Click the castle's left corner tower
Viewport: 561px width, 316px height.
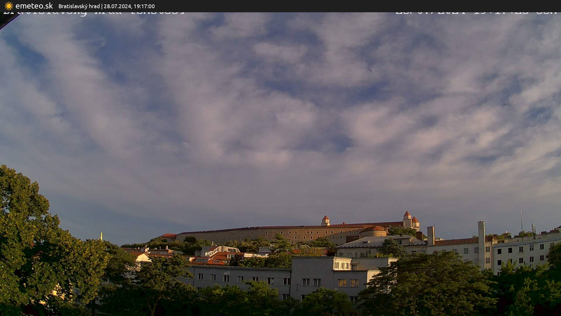click(x=325, y=220)
